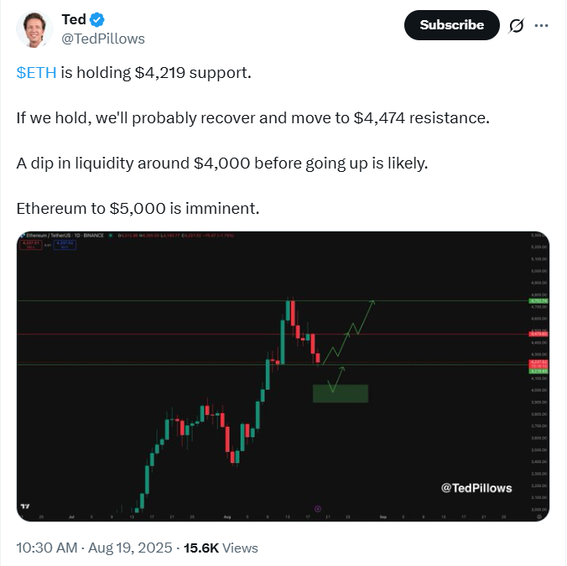
Task: Click the chart settings icon bottom-right corner
Action: [538, 517]
